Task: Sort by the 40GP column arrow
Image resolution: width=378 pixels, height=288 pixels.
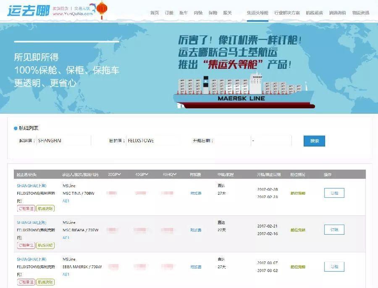Action: pos(147,174)
